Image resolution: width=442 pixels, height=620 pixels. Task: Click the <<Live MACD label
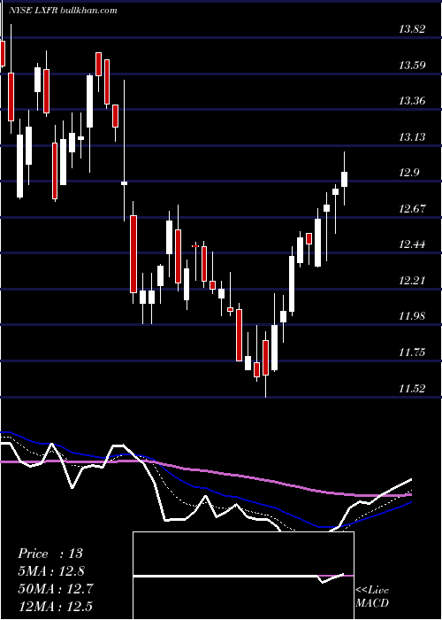(372, 597)
